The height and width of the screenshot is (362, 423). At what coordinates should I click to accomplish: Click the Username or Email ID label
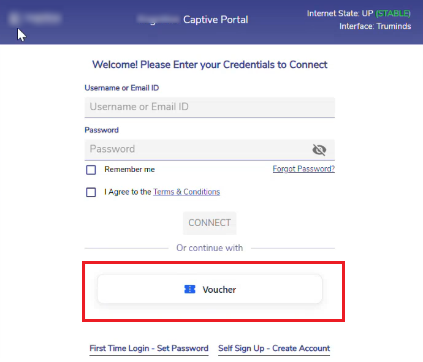[x=121, y=88]
